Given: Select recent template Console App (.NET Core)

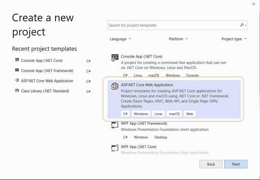Looking at the screenshot, I should 41,60.
